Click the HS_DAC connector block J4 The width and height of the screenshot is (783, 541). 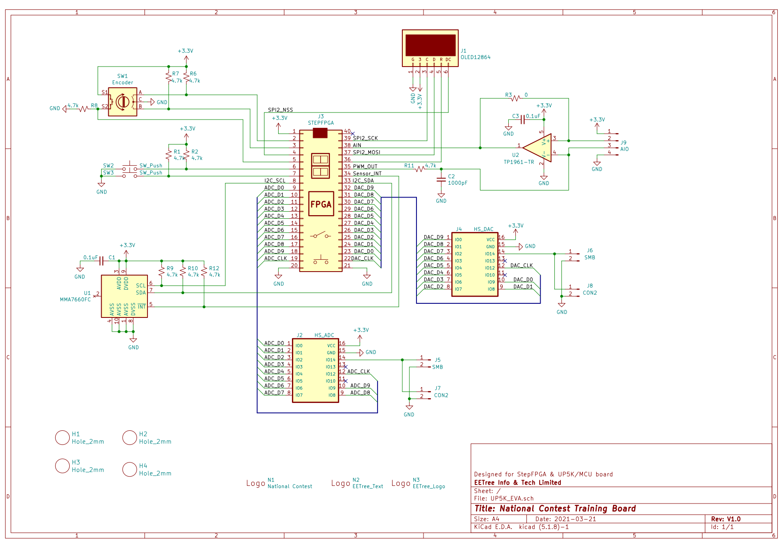coord(475,265)
